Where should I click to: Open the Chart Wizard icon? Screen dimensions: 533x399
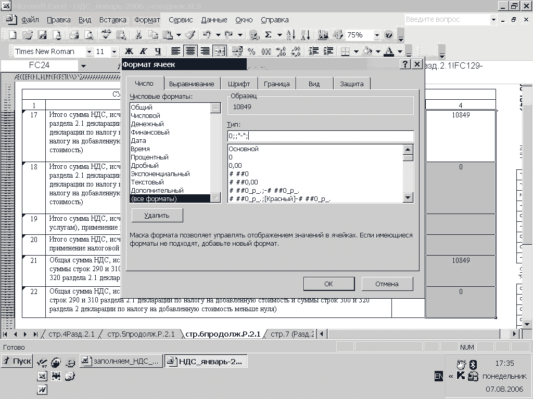323,35
